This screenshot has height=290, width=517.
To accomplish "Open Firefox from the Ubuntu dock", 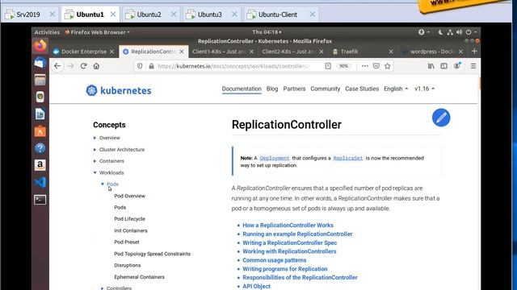I will pos(40,46).
